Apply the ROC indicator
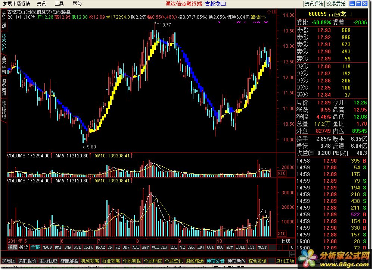This screenshot has height=270, width=373. coord(220,247)
